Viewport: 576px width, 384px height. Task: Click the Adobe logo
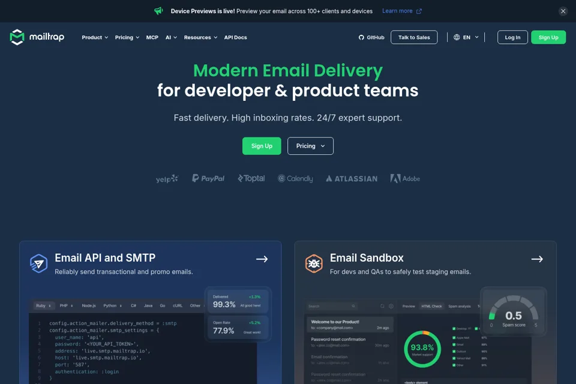(x=405, y=179)
